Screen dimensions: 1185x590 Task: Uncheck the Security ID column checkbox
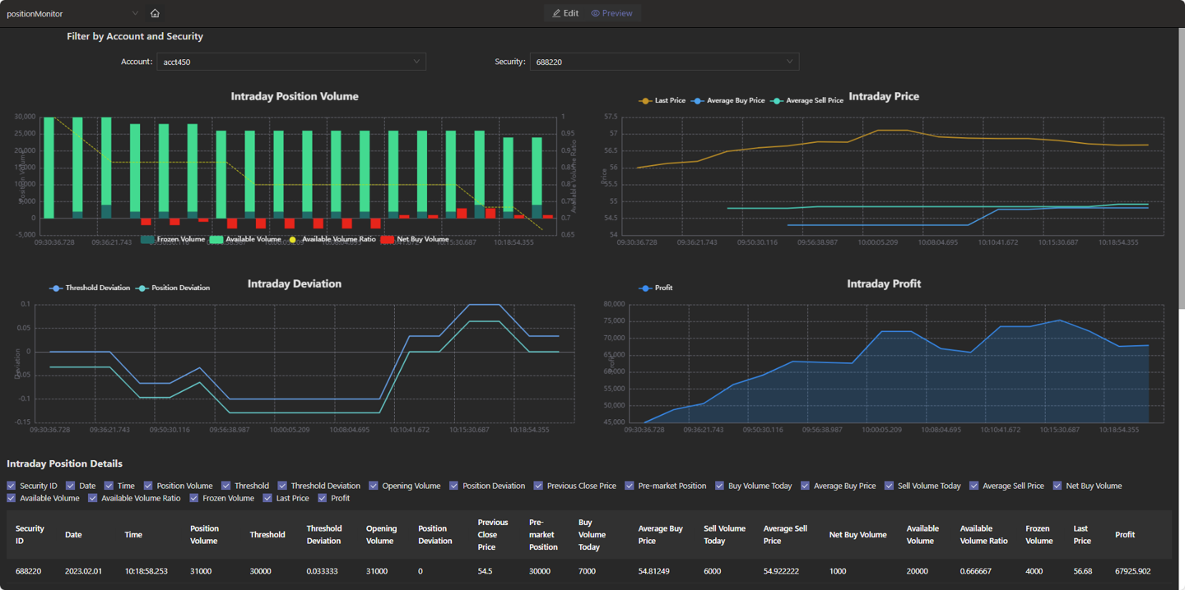[12, 486]
